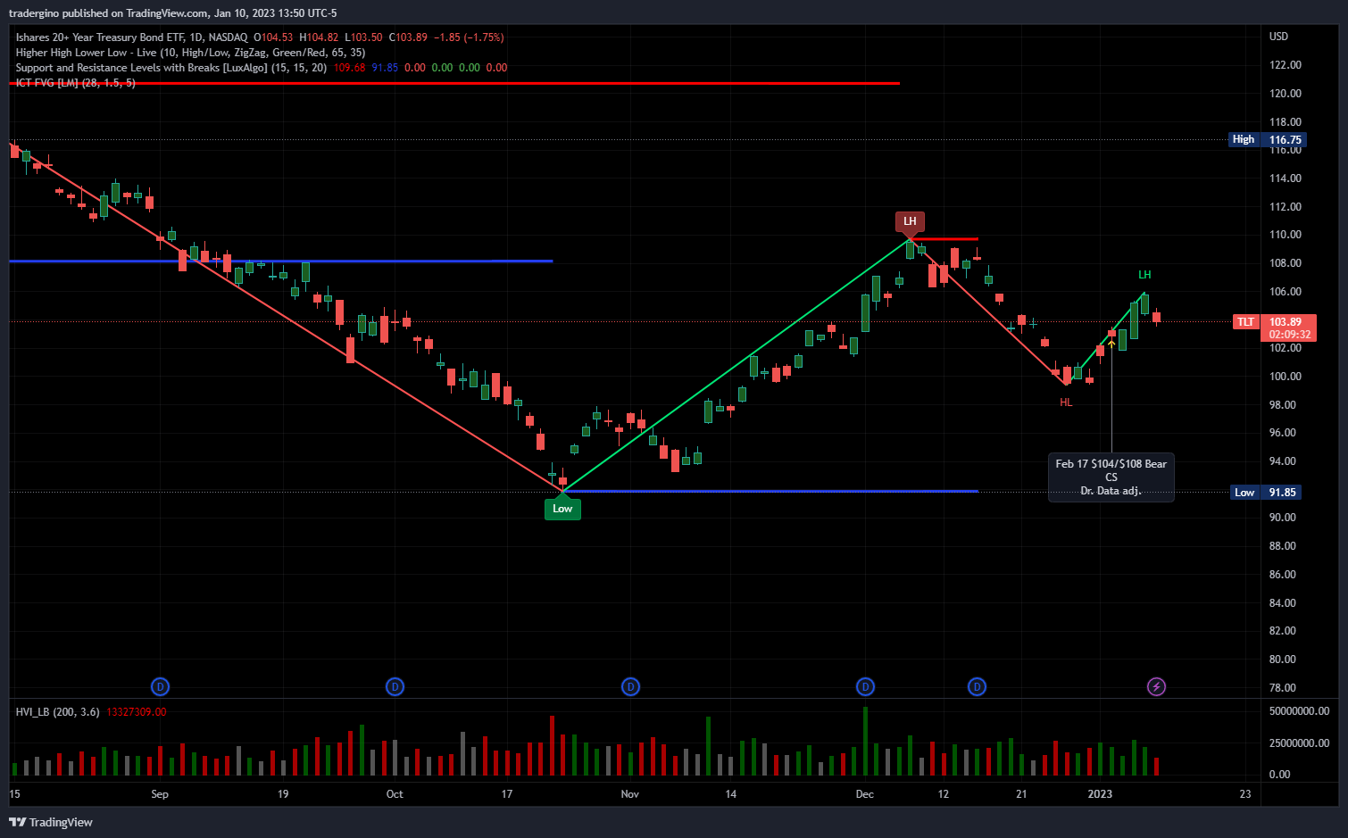Click the 15 label at time axis start
This screenshot has width=1348, height=838.
coord(14,794)
